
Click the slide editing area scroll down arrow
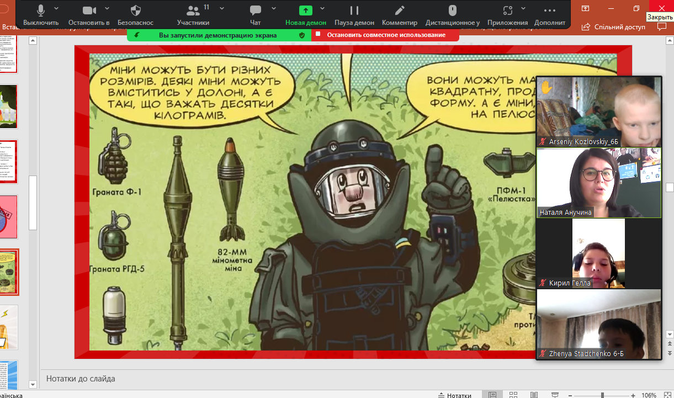coord(670,334)
